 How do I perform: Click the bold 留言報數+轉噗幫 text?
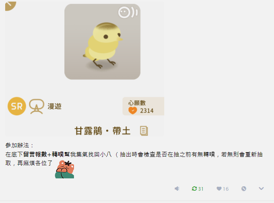click(x=47, y=154)
